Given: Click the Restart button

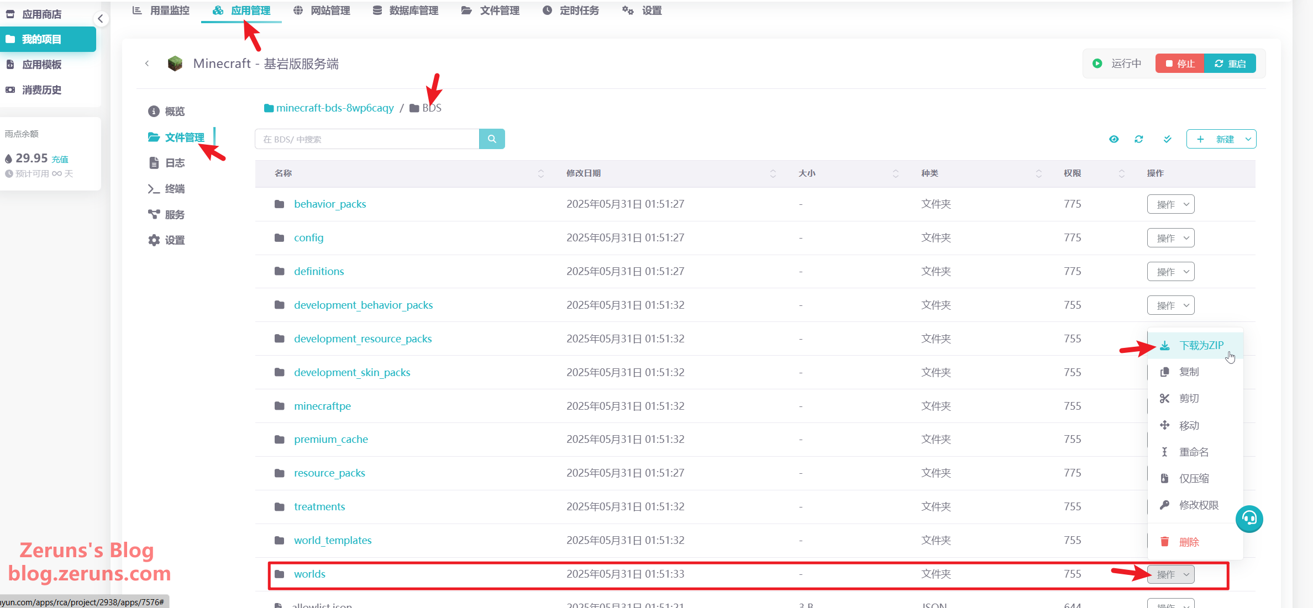Looking at the screenshot, I should pos(1230,64).
